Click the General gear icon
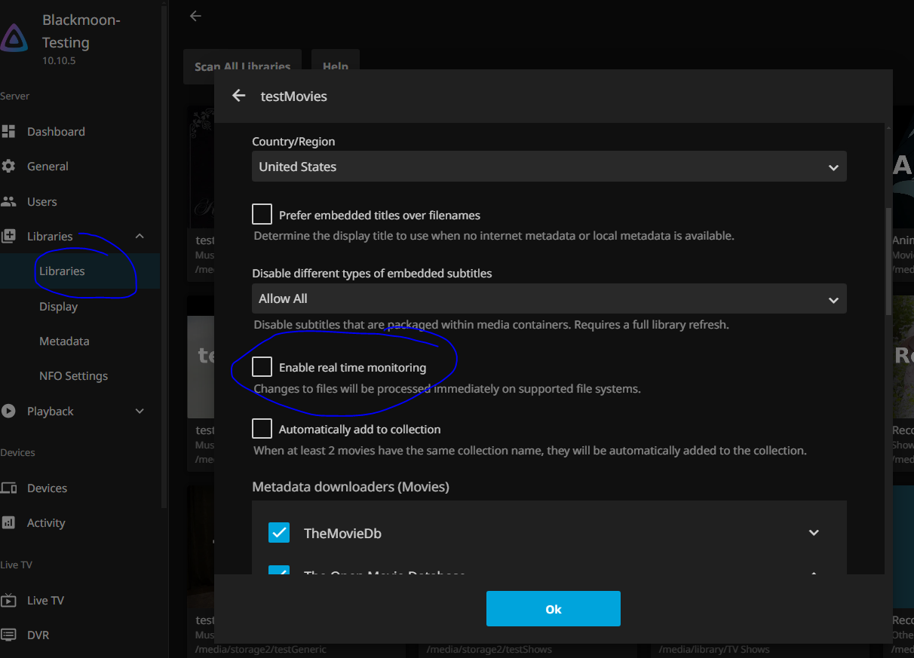The height and width of the screenshot is (658, 914). point(9,167)
